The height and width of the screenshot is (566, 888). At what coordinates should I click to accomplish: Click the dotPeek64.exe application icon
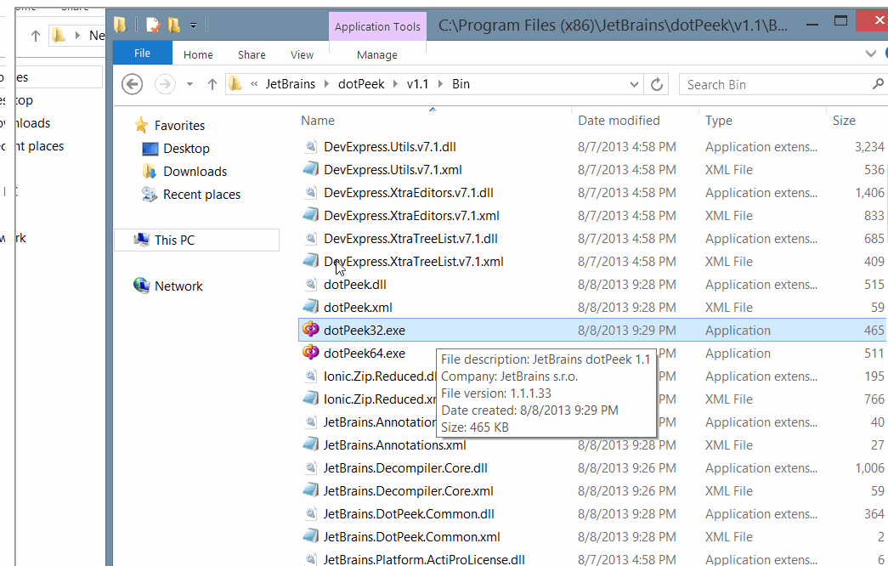[310, 353]
